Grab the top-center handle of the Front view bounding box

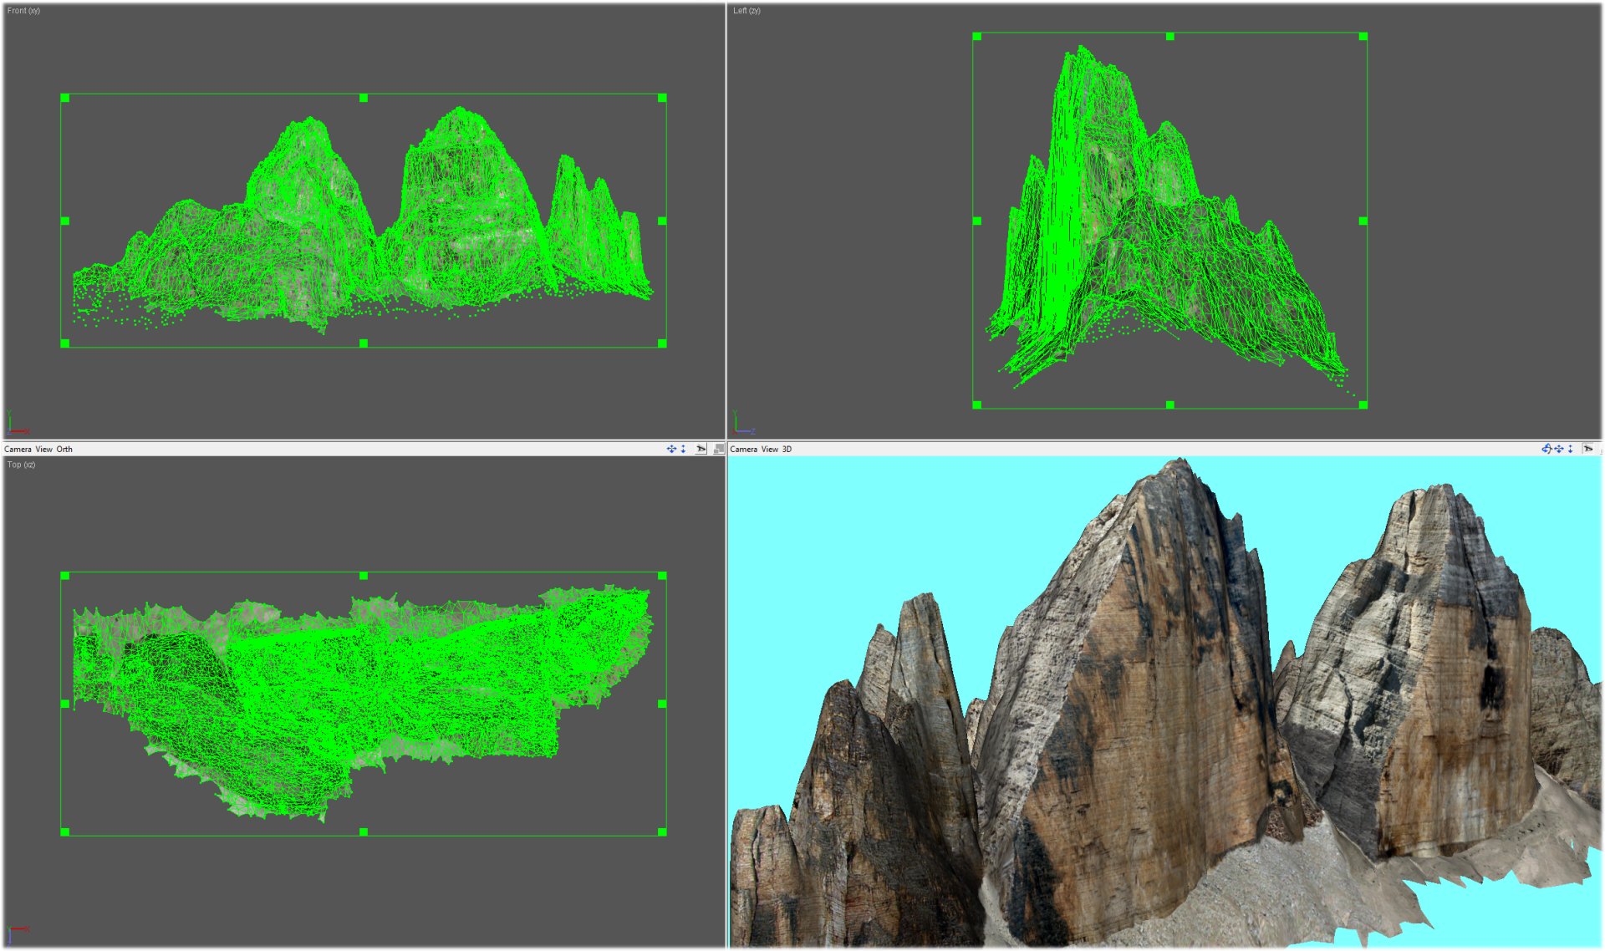(x=365, y=97)
